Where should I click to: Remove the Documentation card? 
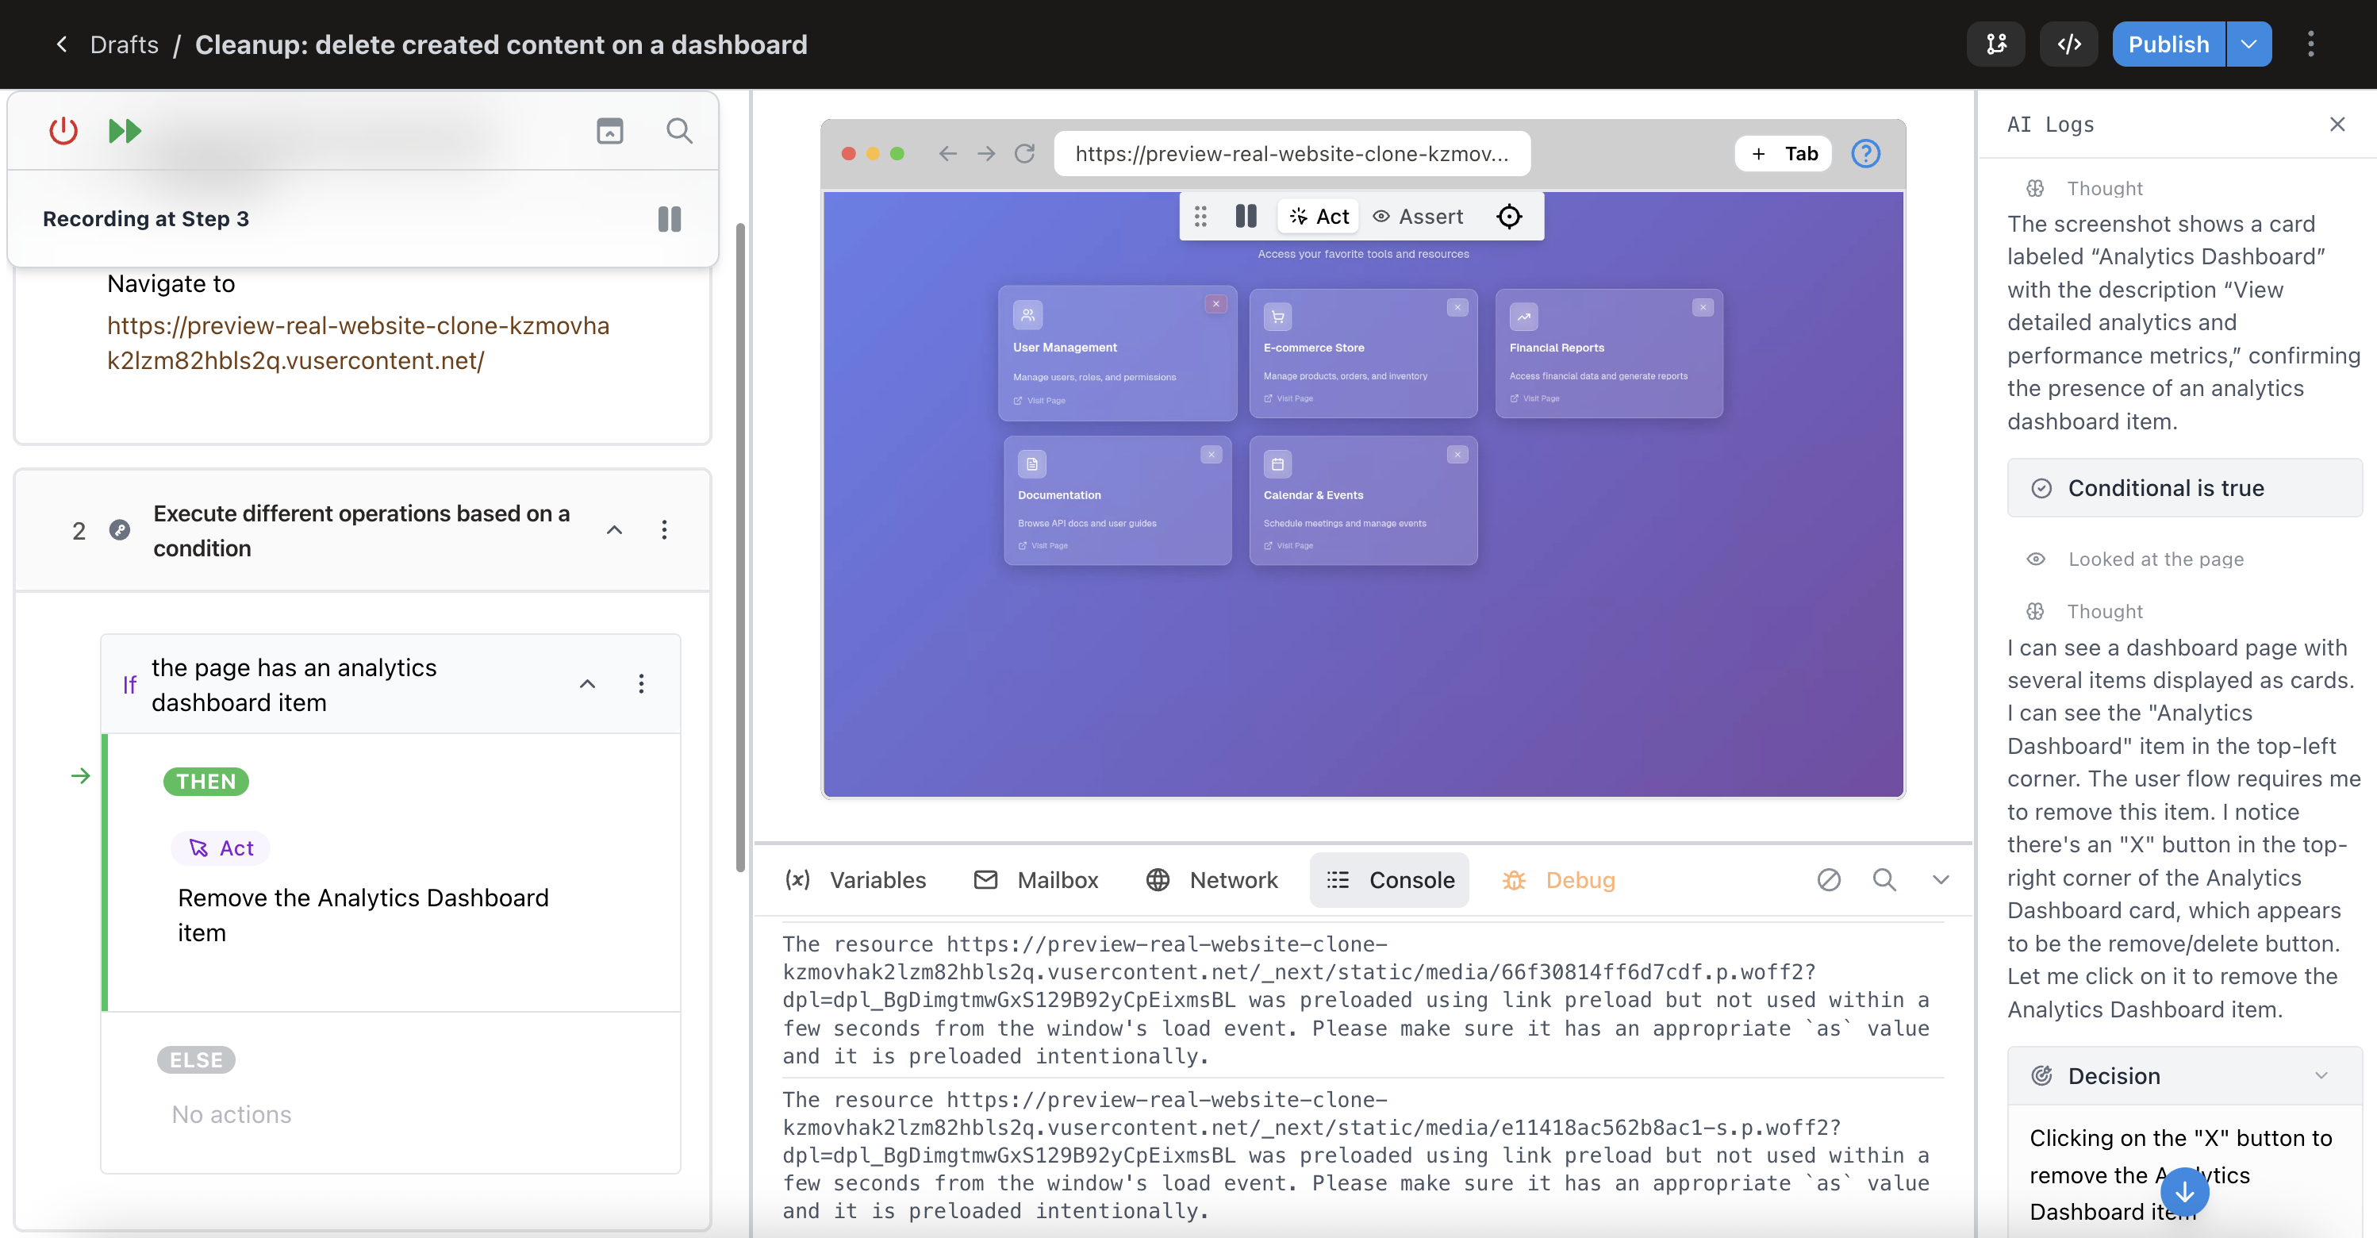coord(1212,454)
